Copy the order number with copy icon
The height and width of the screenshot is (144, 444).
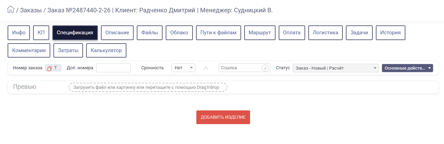[x=49, y=68]
